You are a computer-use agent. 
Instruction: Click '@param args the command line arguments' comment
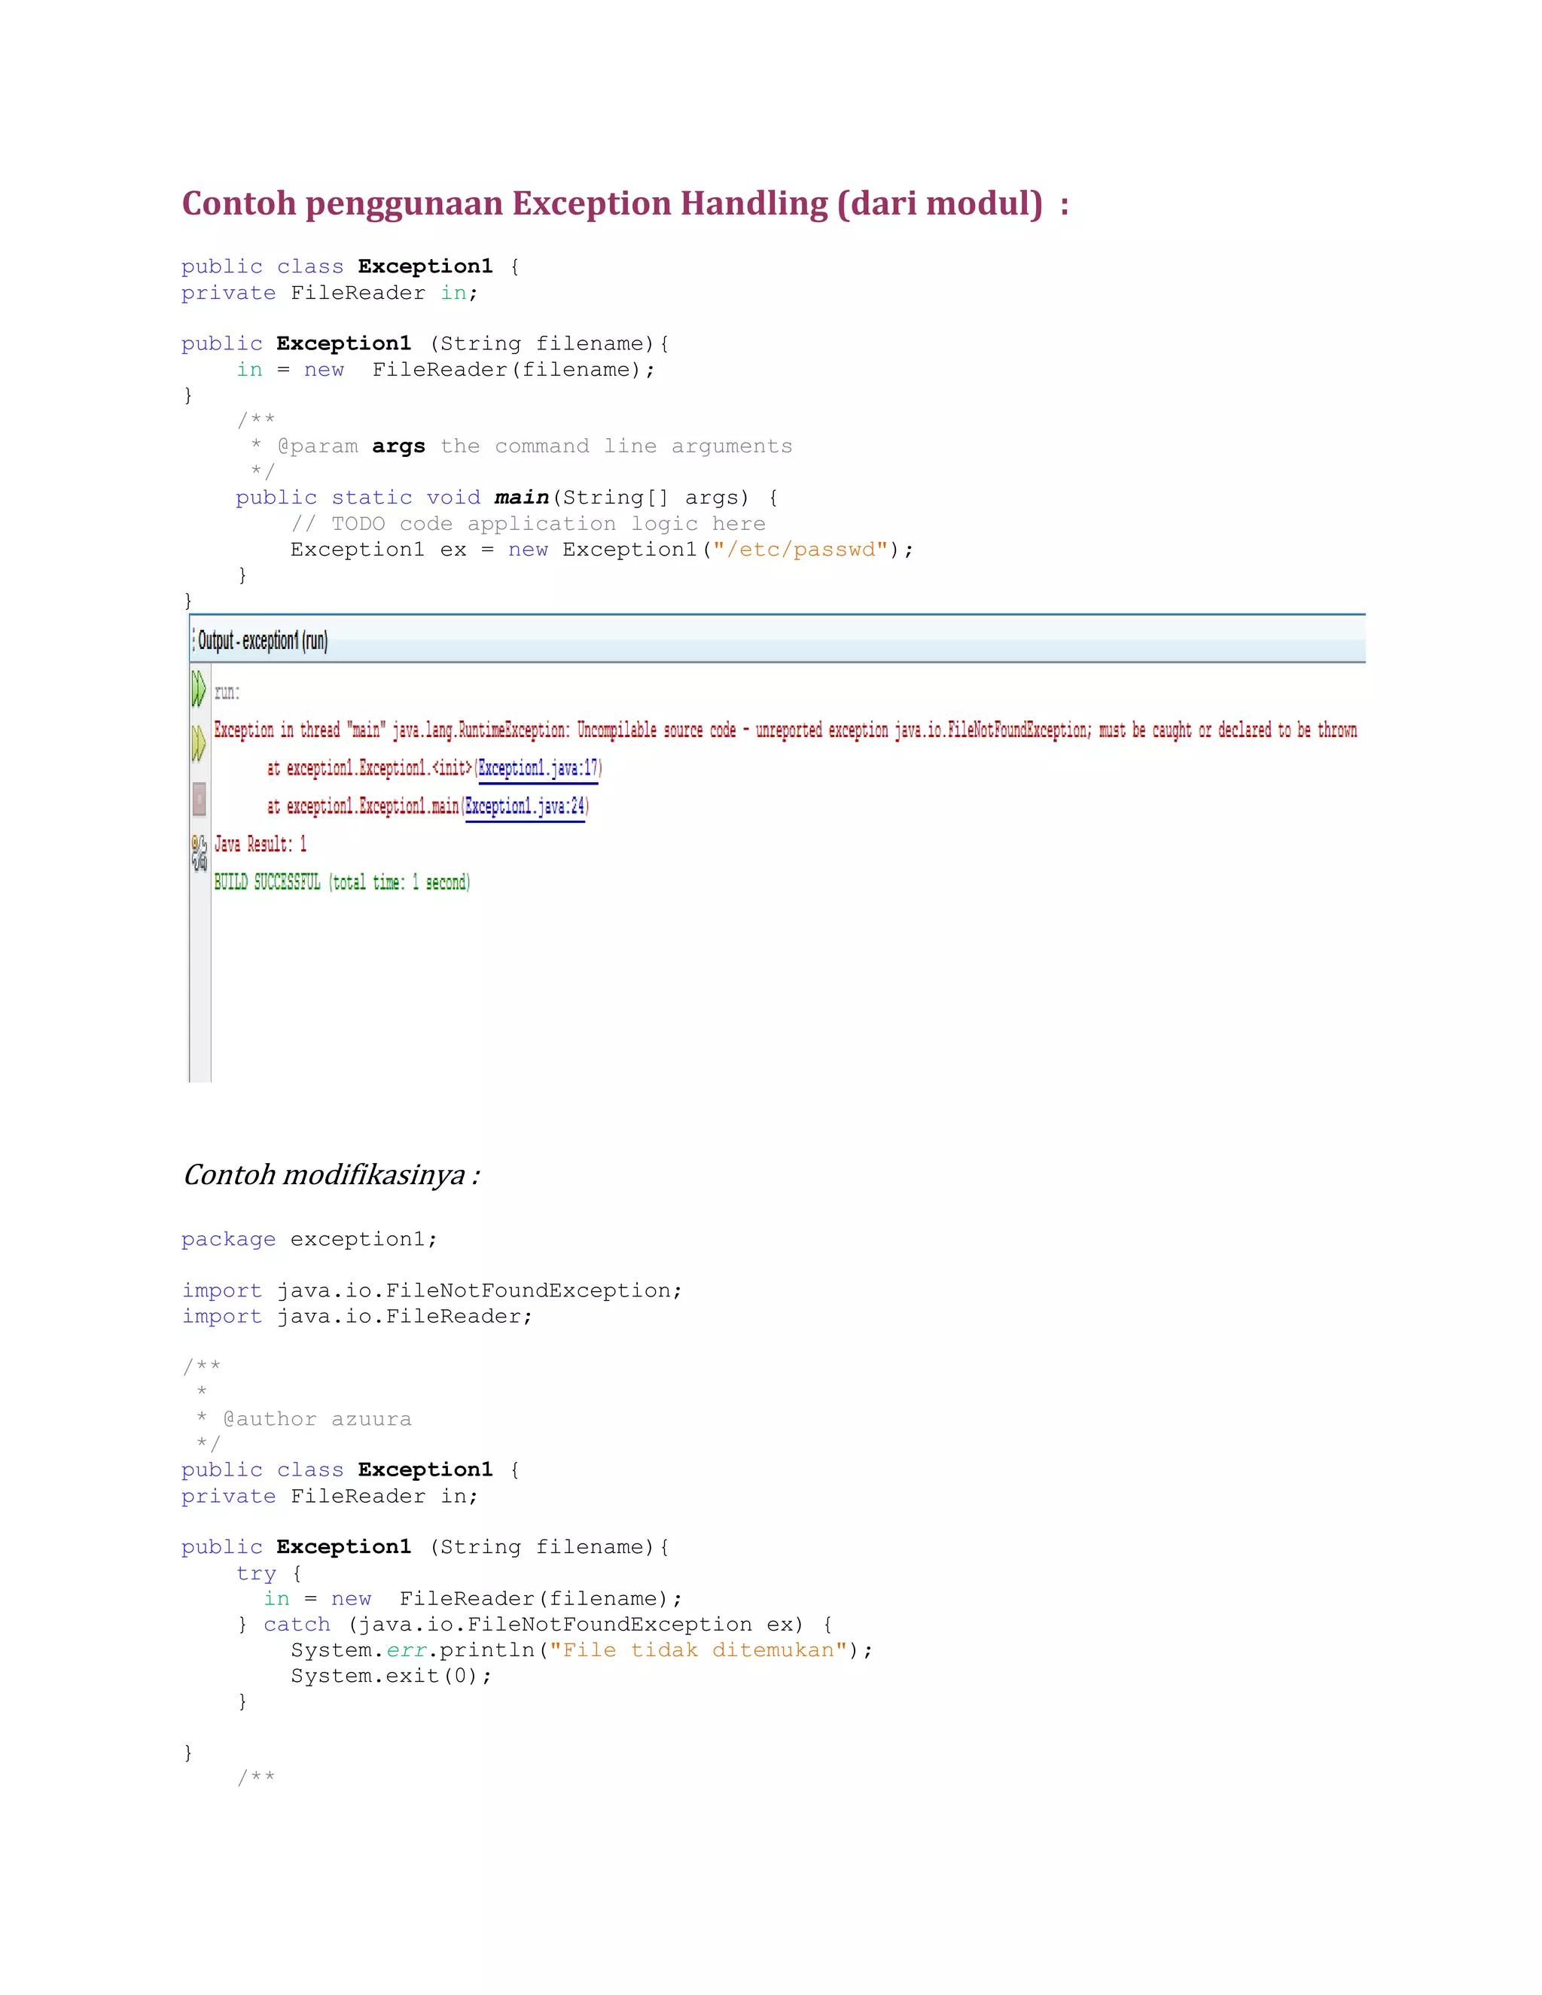click(522, 446)
